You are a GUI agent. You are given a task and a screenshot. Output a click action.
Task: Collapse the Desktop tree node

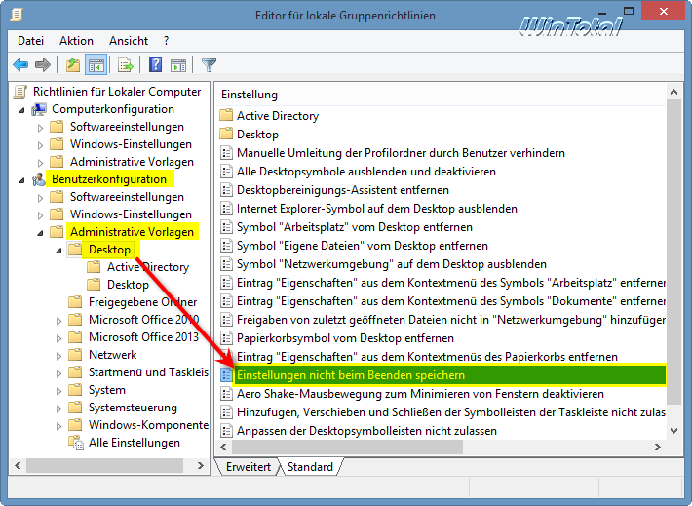point(58,251)
